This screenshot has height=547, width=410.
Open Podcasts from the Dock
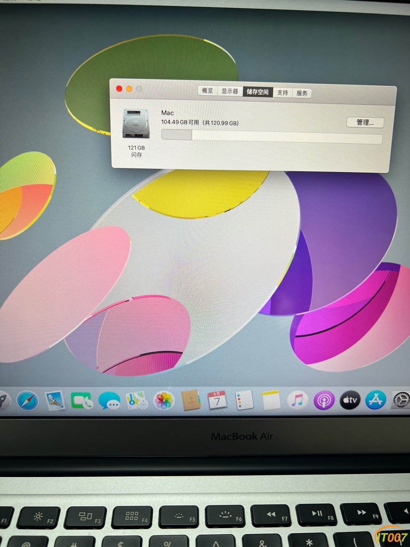tap(324, 401)
